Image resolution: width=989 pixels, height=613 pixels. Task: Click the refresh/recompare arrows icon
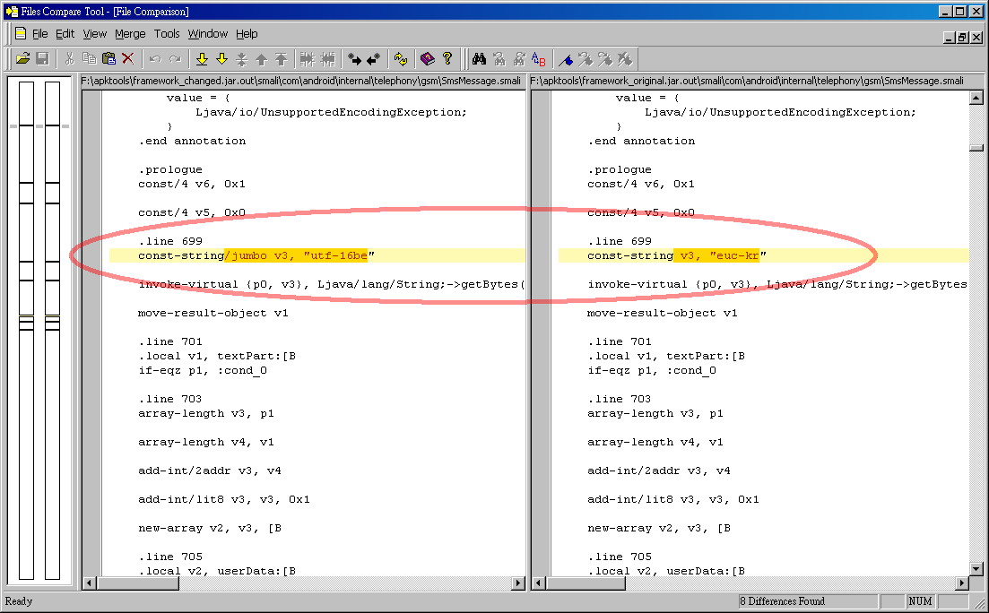coord(401,59)
